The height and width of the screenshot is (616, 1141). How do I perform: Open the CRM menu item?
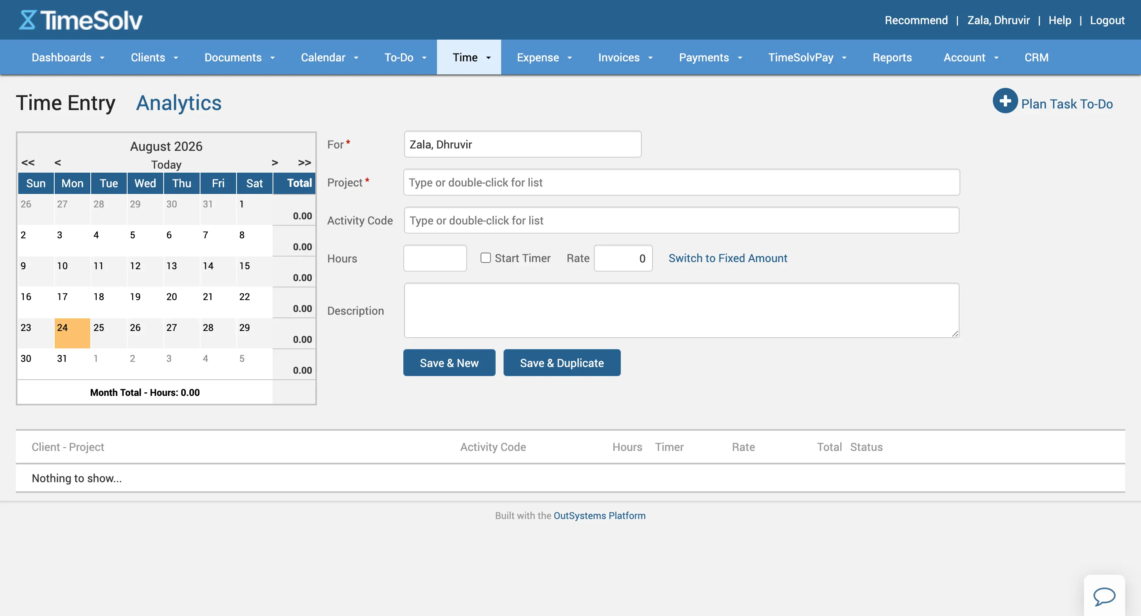[x=1036, y=57]
